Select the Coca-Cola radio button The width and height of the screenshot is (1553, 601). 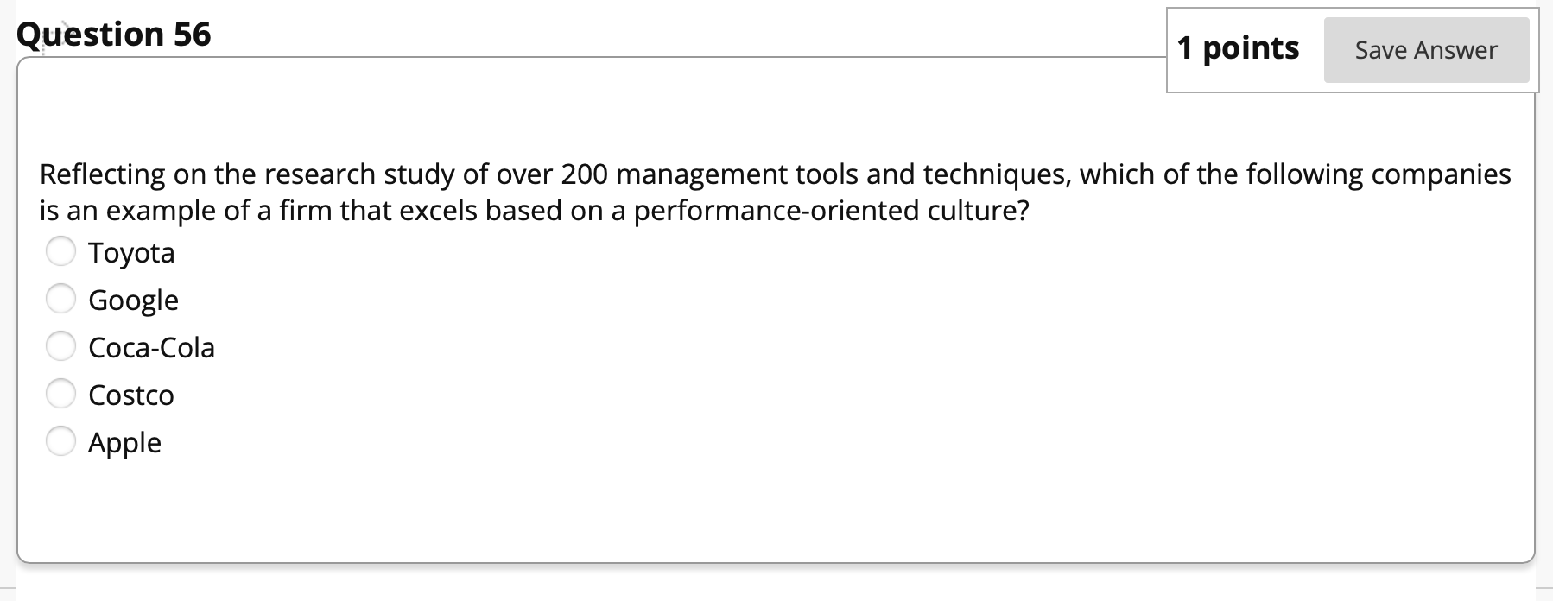[x=61, y=345]
